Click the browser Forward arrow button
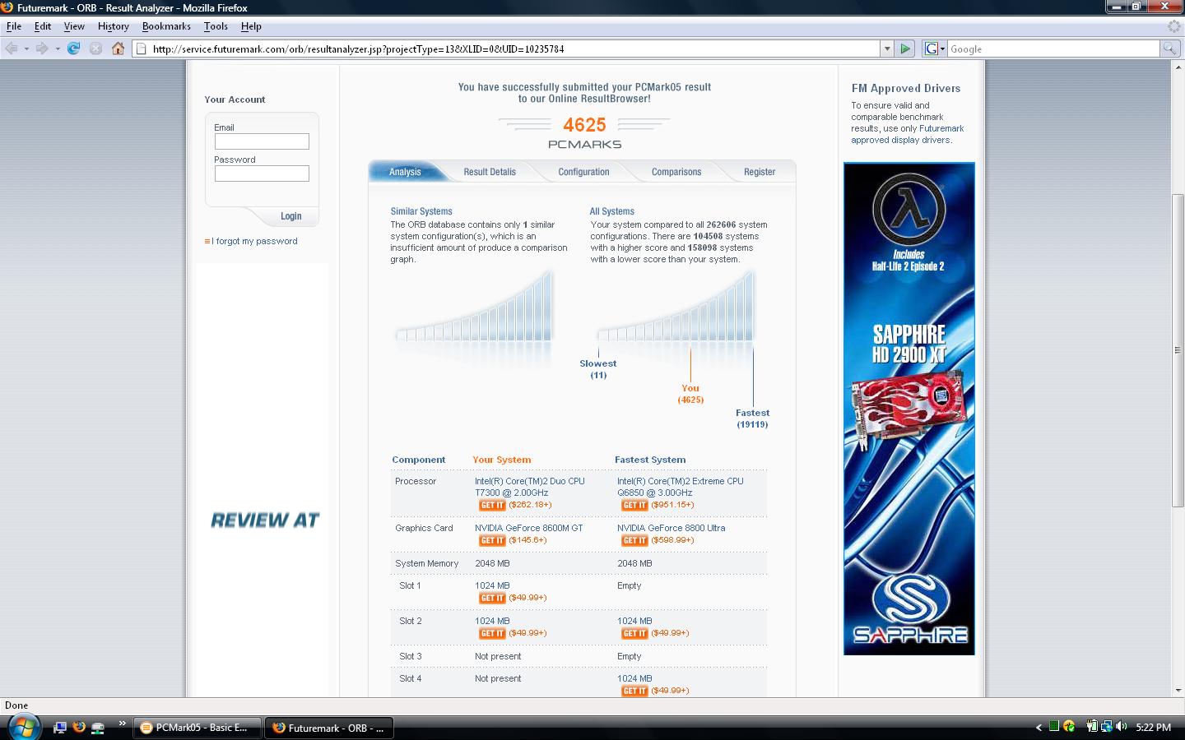This screenshot has height=740, width=1185. [42, 49]
